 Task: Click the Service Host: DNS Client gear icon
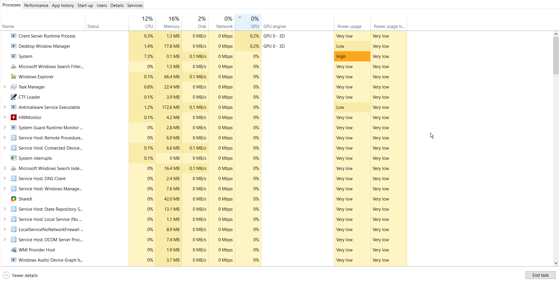click(13, 179)
